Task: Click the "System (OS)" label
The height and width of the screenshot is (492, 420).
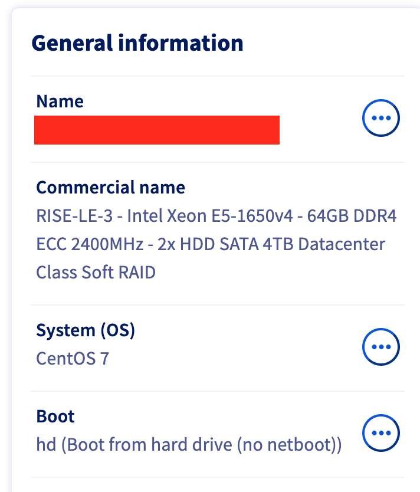Action: click(x=86, y=330)
